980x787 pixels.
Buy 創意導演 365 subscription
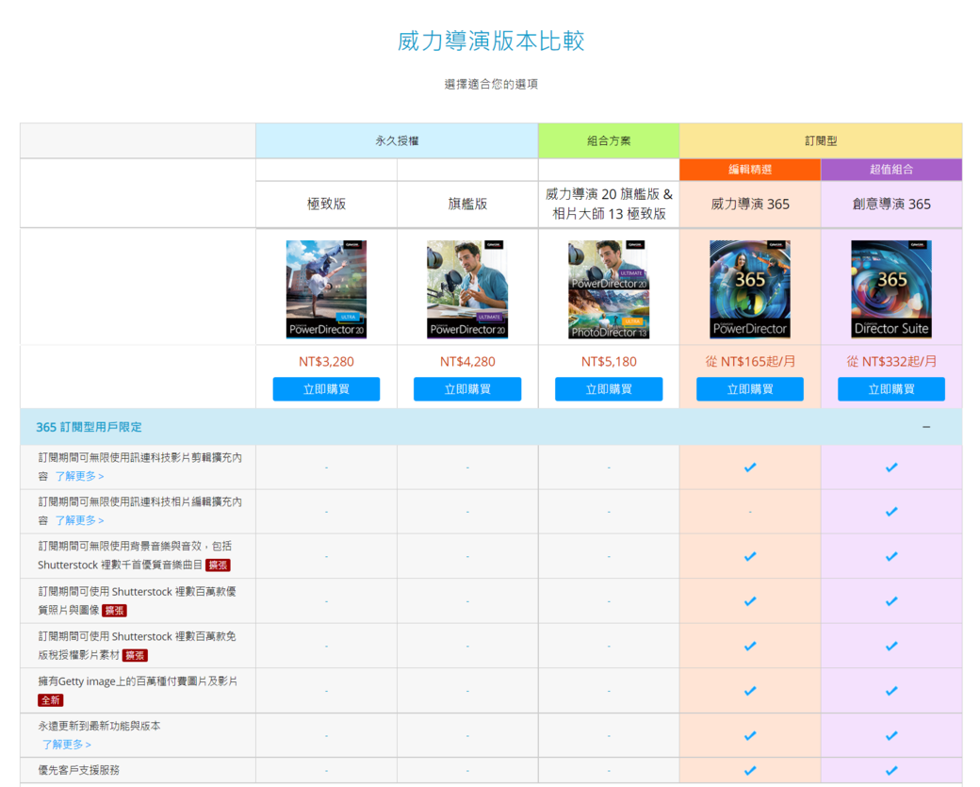tap(891, 389)
